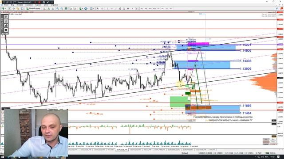This screenshot has width=284, height=159.
Task: Click the 1.11866 price level label
Action: (245, 106)
